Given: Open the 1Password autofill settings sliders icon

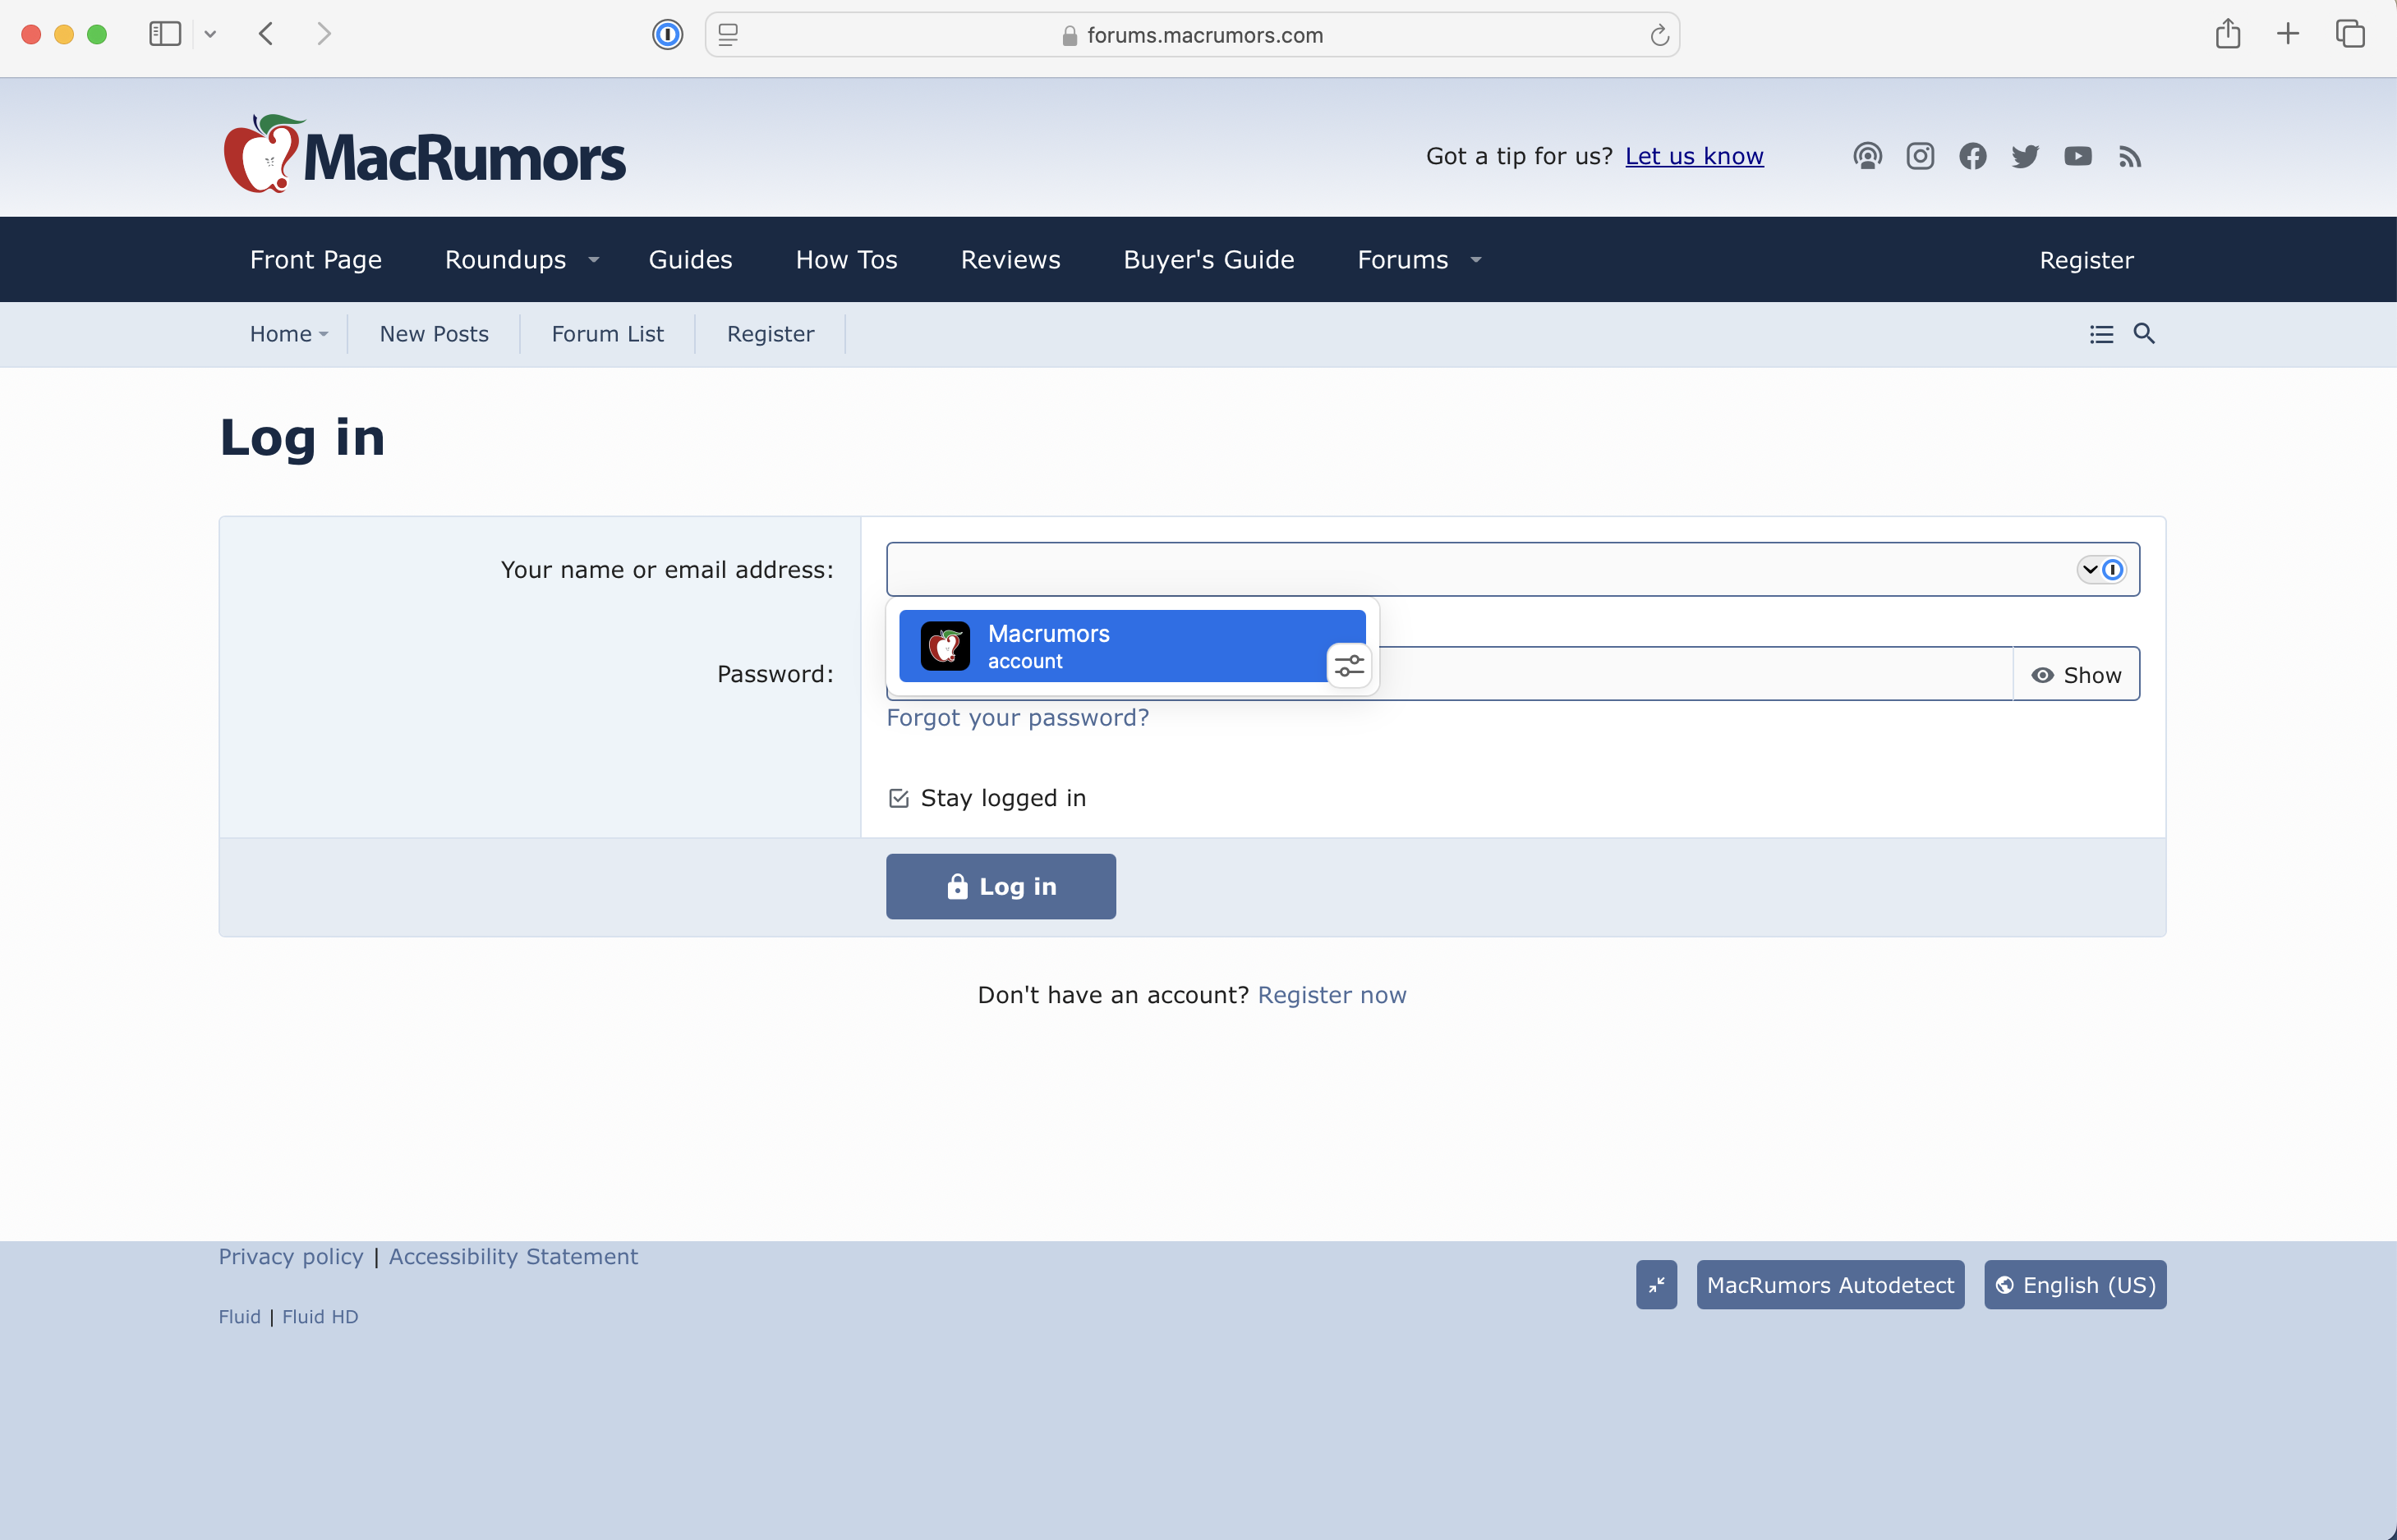Looking at the screenshot, I should 1349,665.
